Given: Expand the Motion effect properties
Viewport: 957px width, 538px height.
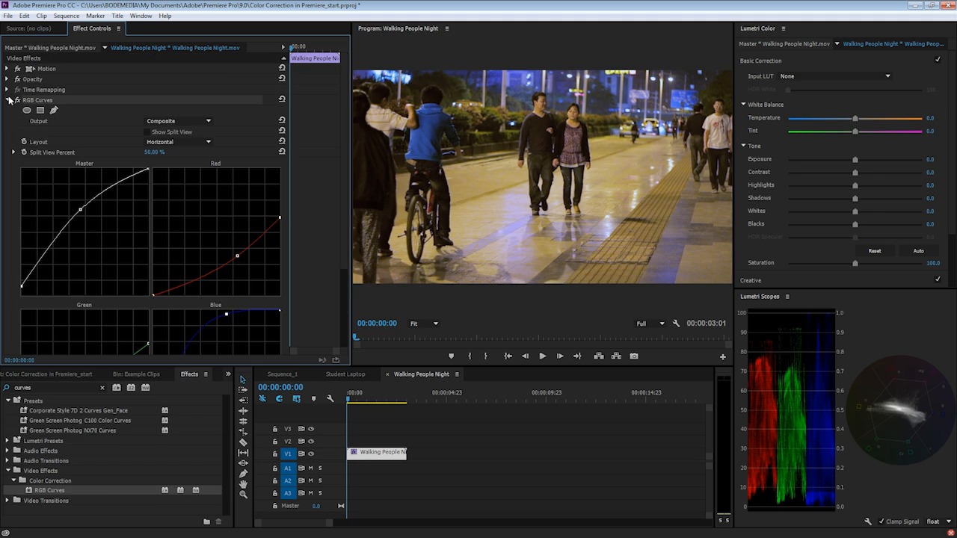Looking at the screenshot, I should pos(7,69).
